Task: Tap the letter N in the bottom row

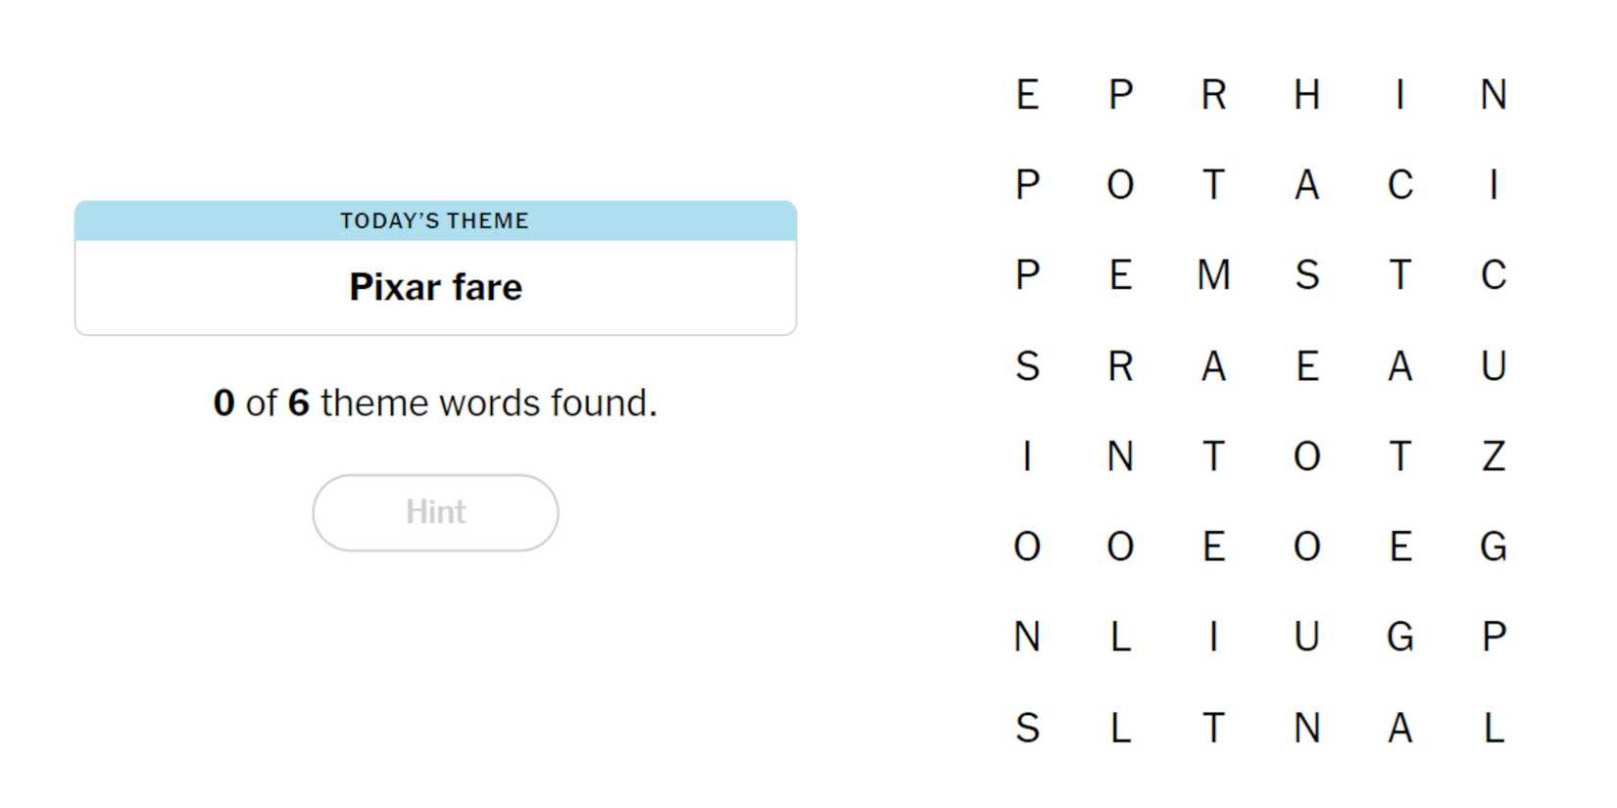Action: click(x=1306, y=728)
